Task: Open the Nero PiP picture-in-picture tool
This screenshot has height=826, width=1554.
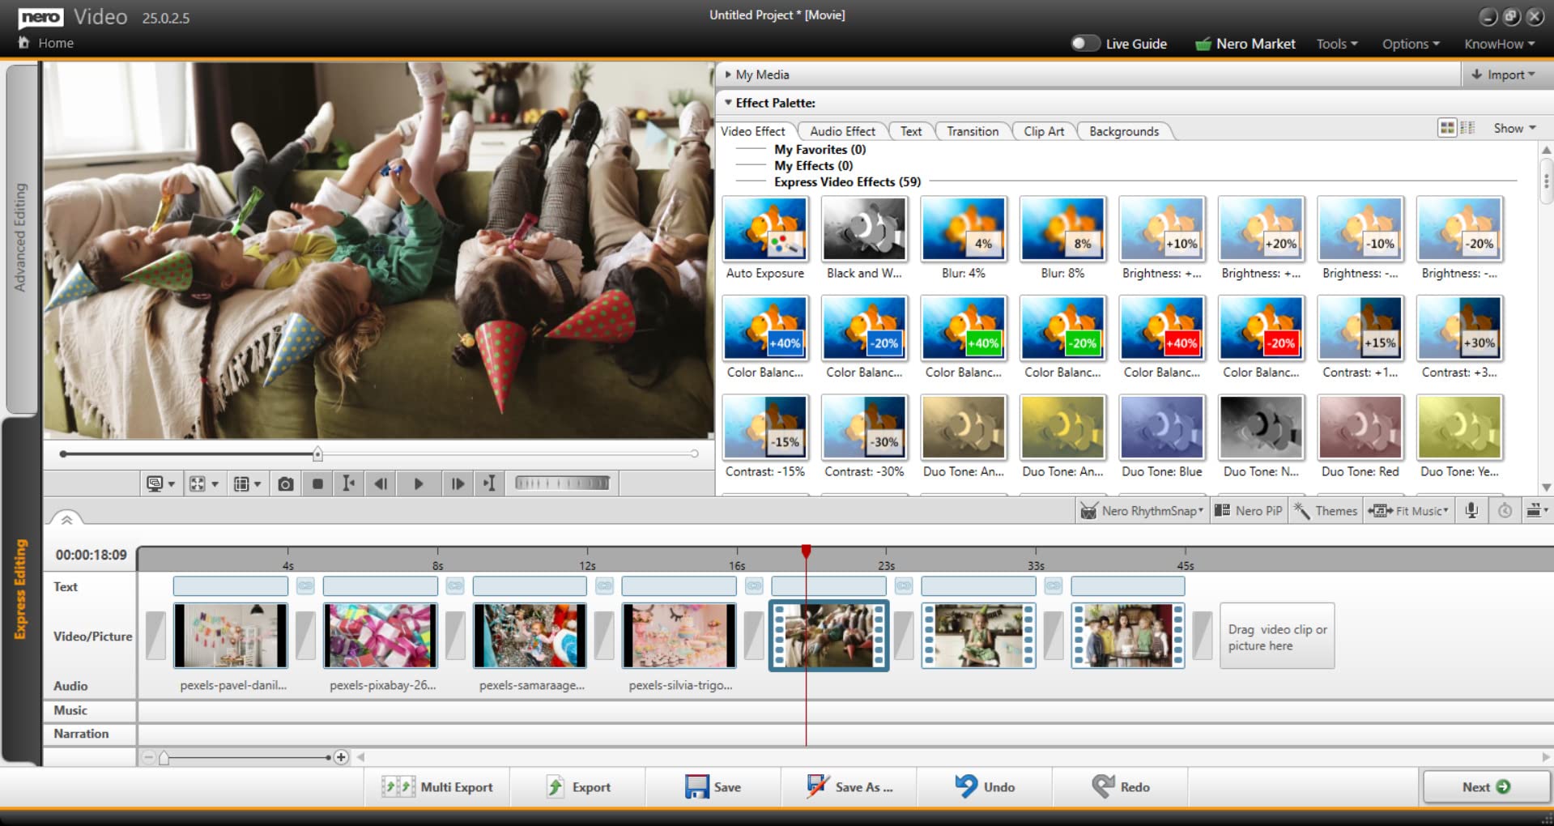Action: click(1250, 510)
